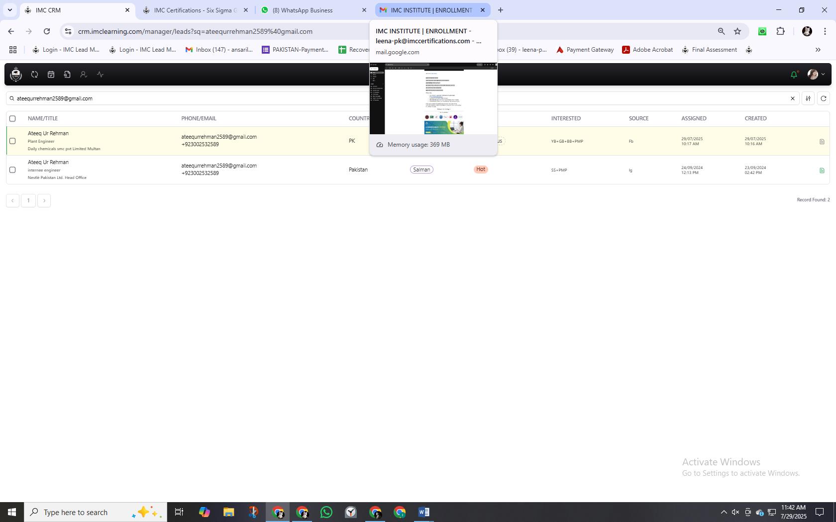This screenshot has height=522, width=836.
Task: Expand the profile avatar dropdown in CRM header
Action: [x=816, y=75]
